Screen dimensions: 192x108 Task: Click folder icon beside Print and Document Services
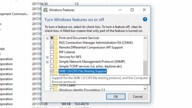[x=56, y=38]
